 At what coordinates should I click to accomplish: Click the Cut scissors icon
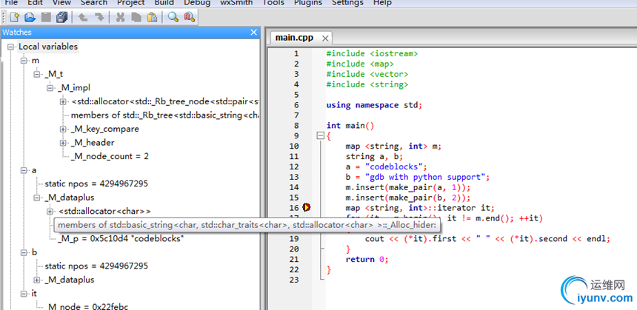pos(120,17)
